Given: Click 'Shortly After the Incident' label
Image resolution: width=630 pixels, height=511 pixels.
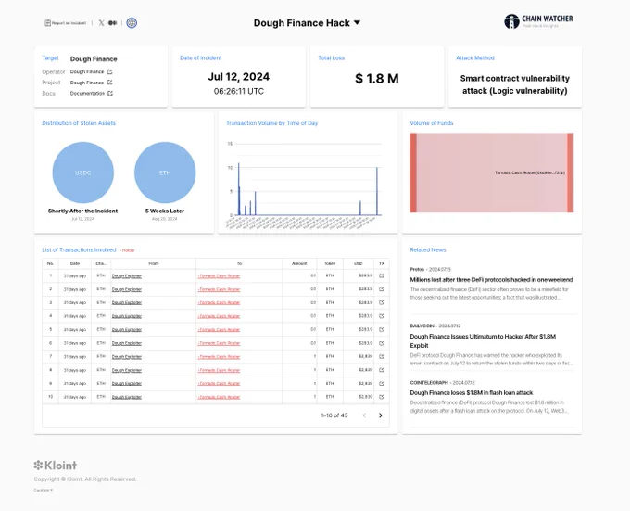Looking at the screenshot, I should [82, 211].
